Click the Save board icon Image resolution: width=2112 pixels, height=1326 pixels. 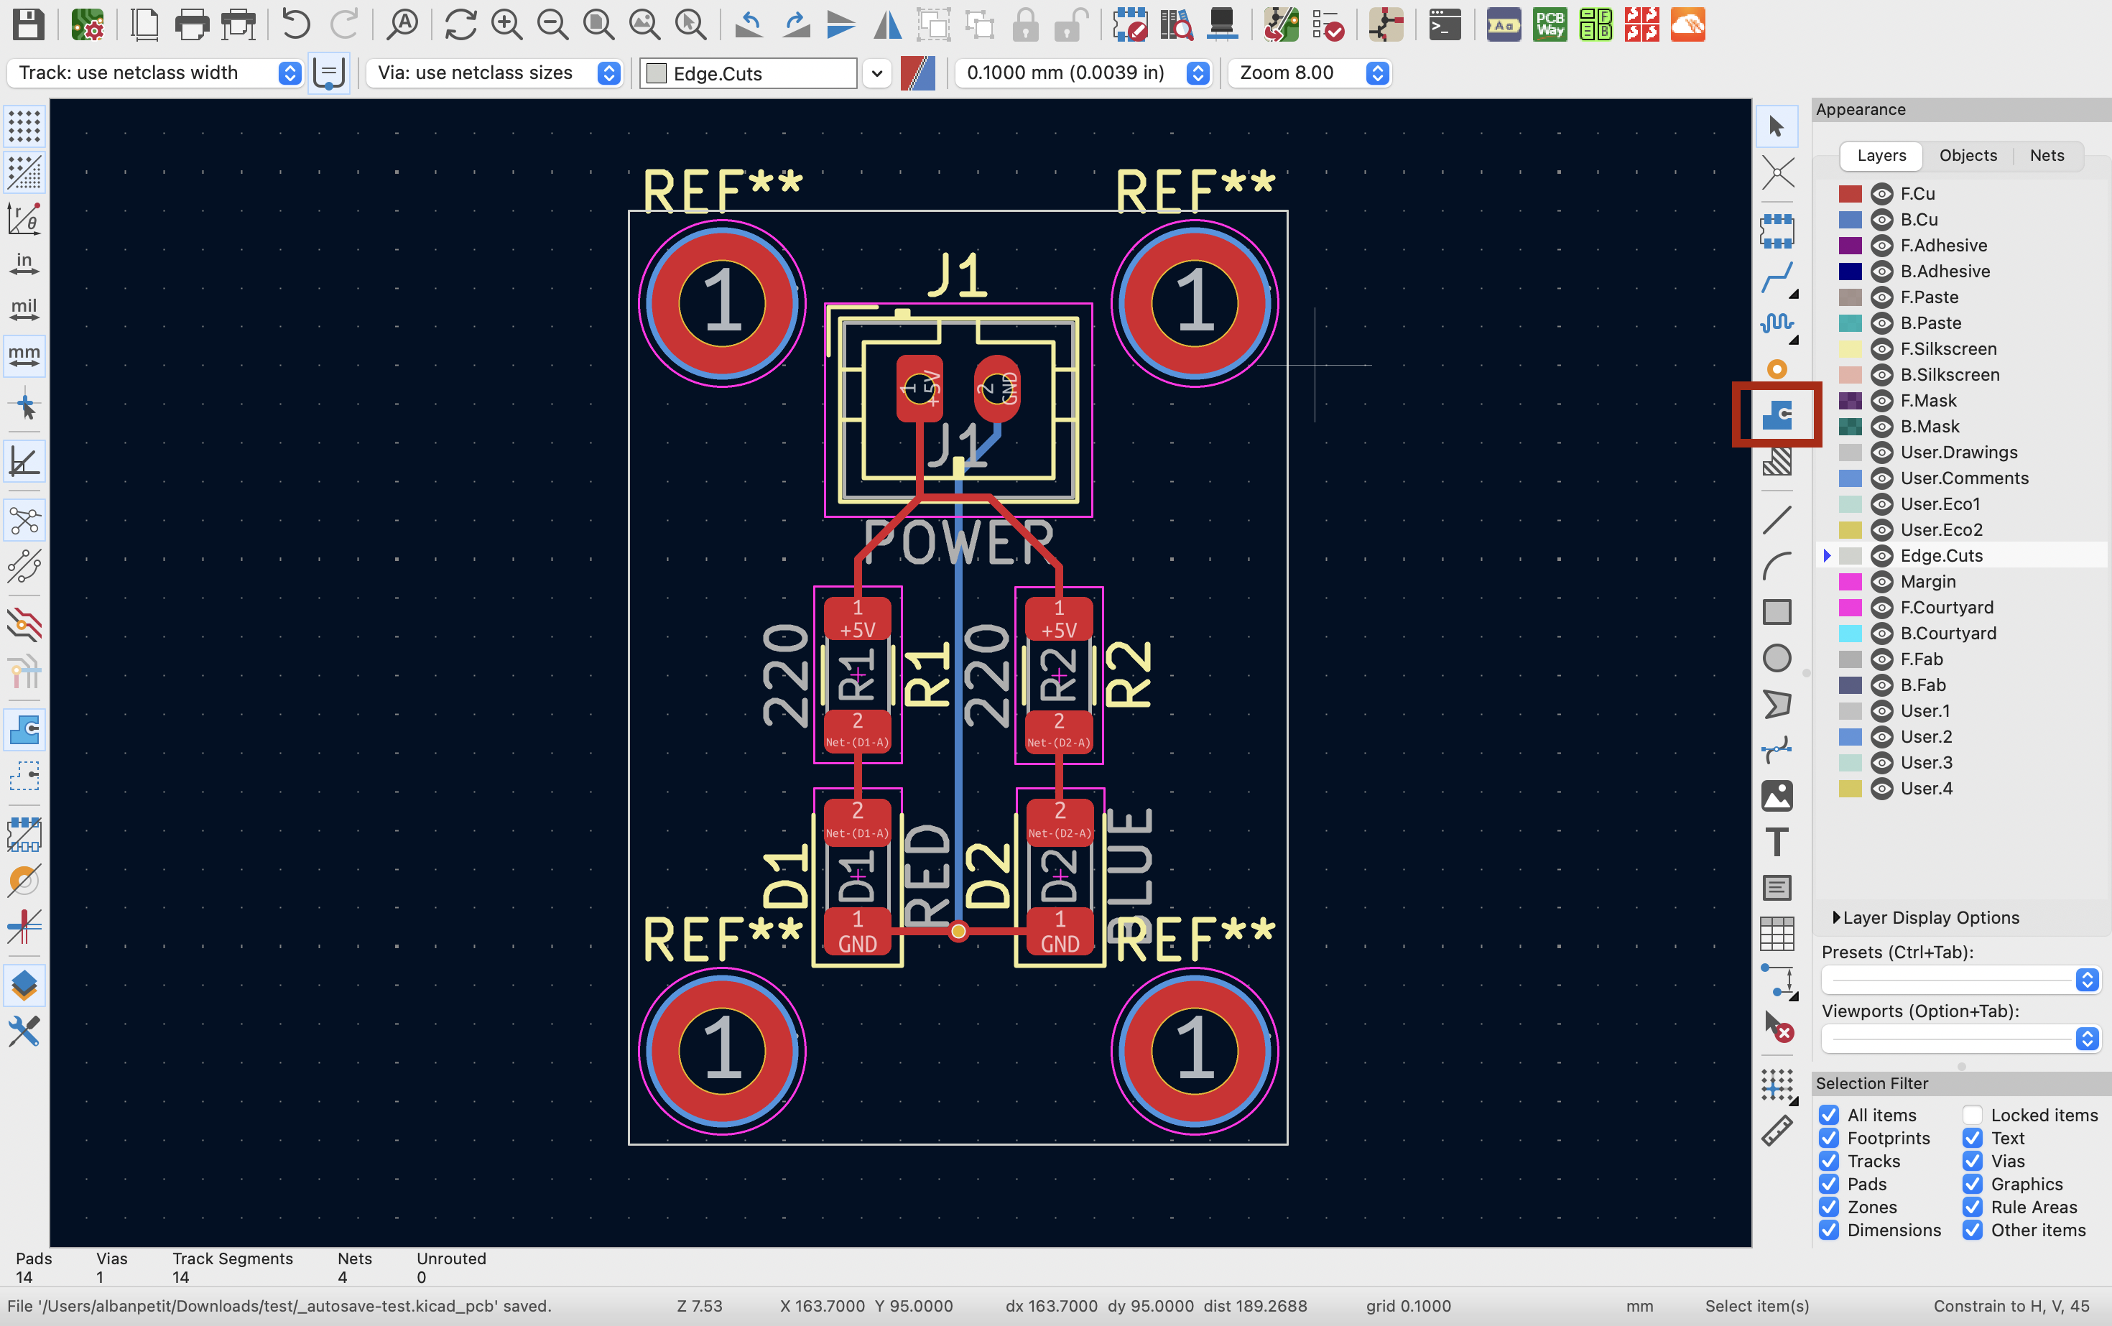[27, 24]
